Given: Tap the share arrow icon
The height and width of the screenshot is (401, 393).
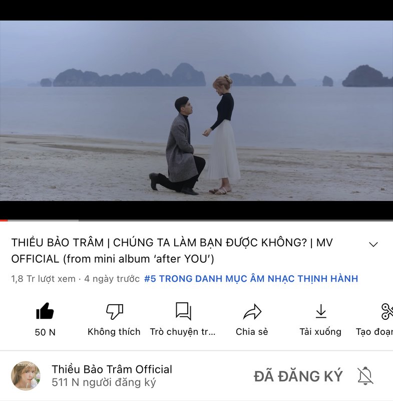Looking at the screenshot, I should tap(252, 311).
